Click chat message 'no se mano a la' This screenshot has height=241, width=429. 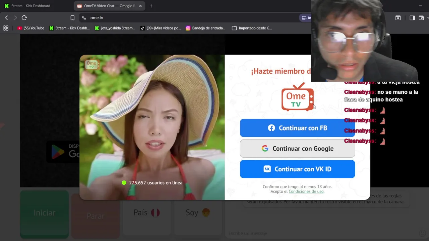(x=398, y=92)
